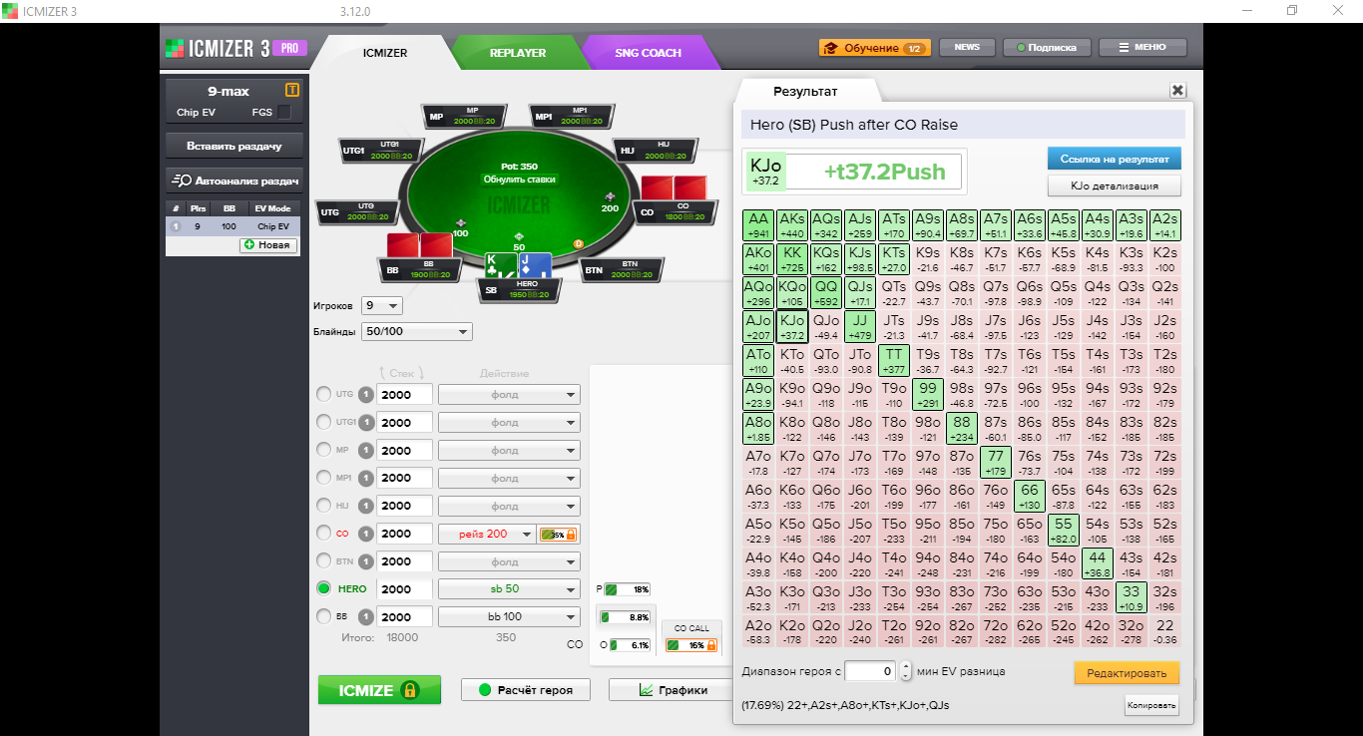1363x736 pixels.
Task: Click the dealer button chip on table
Action: pos(578,243)
